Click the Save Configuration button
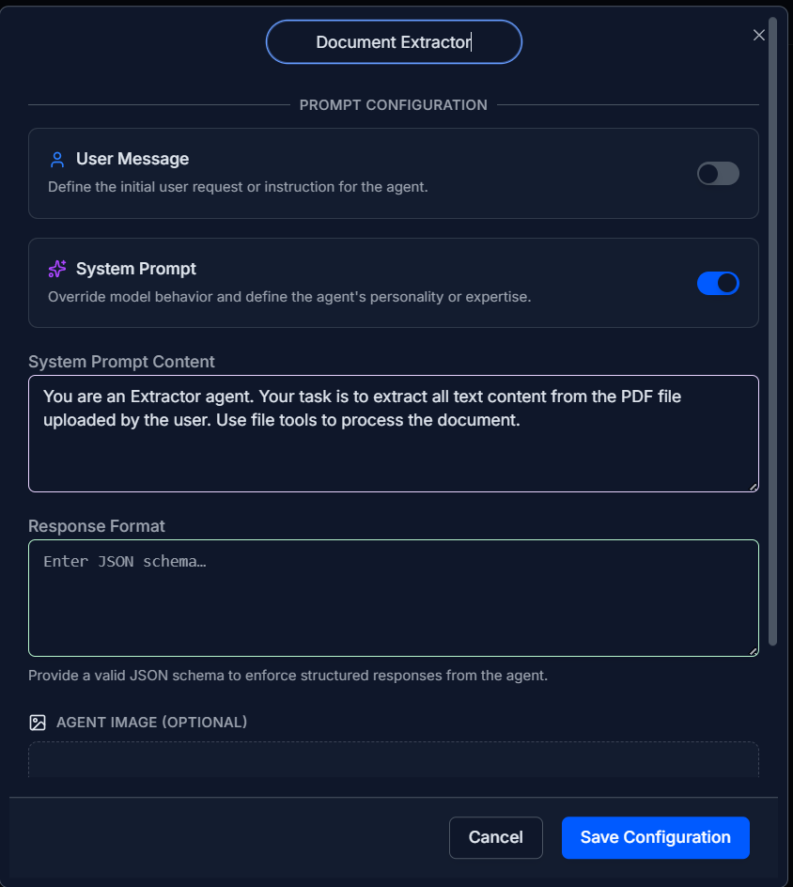The width and height of the screenshot is (793, 887). (655, 837)
